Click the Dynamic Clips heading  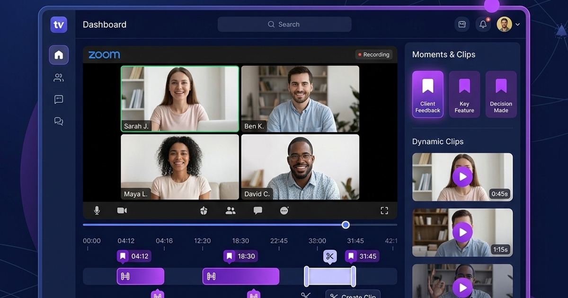(438, 141)
